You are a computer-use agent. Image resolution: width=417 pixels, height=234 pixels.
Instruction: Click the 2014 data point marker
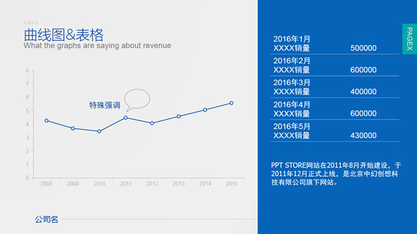205,110
